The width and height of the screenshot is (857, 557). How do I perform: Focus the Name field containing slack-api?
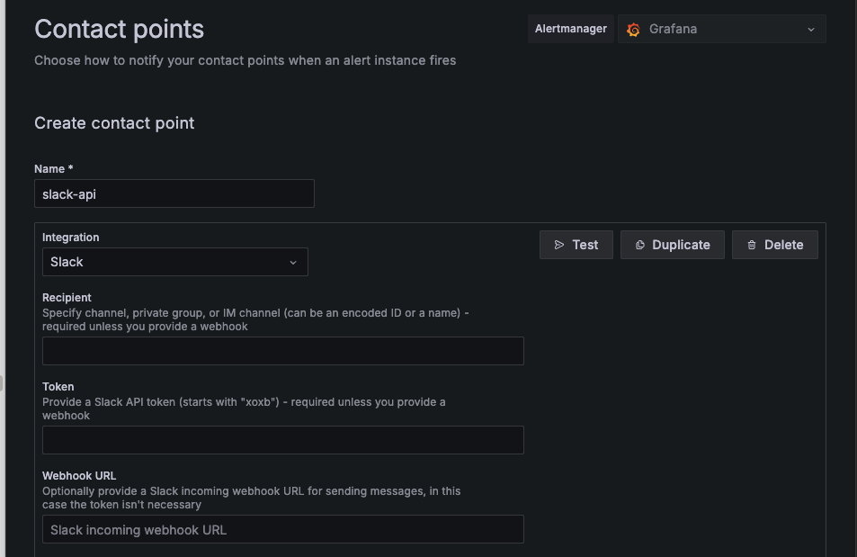174,193
